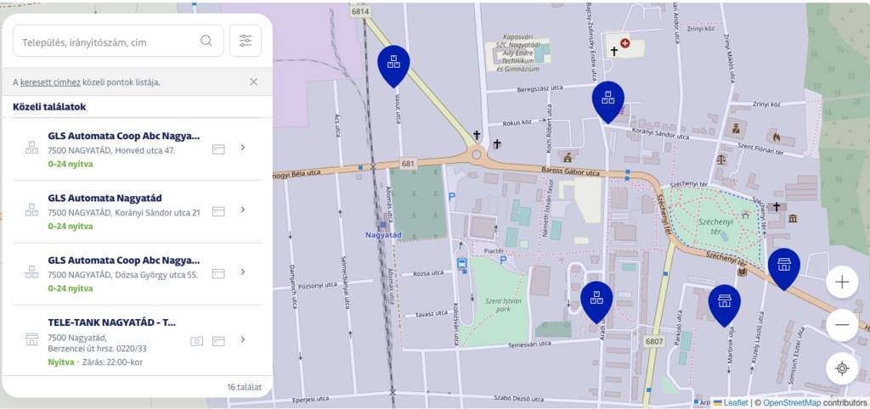Click locker icon of Dózsa György utca 55 result
The image size is (870, 409).
(x=31, y=272)
